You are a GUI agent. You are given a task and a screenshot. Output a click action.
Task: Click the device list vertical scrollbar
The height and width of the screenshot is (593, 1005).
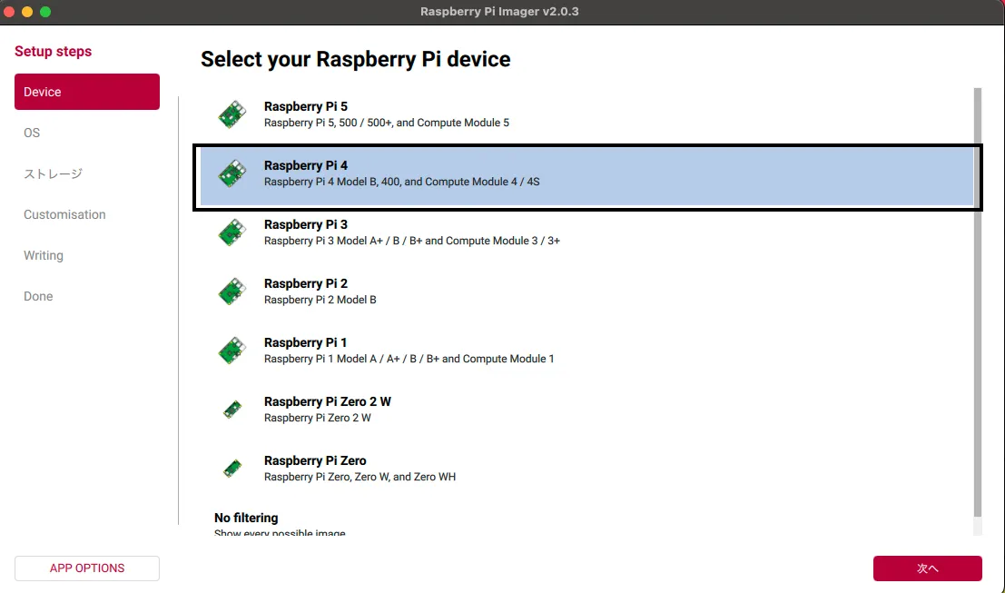point(978,300)
